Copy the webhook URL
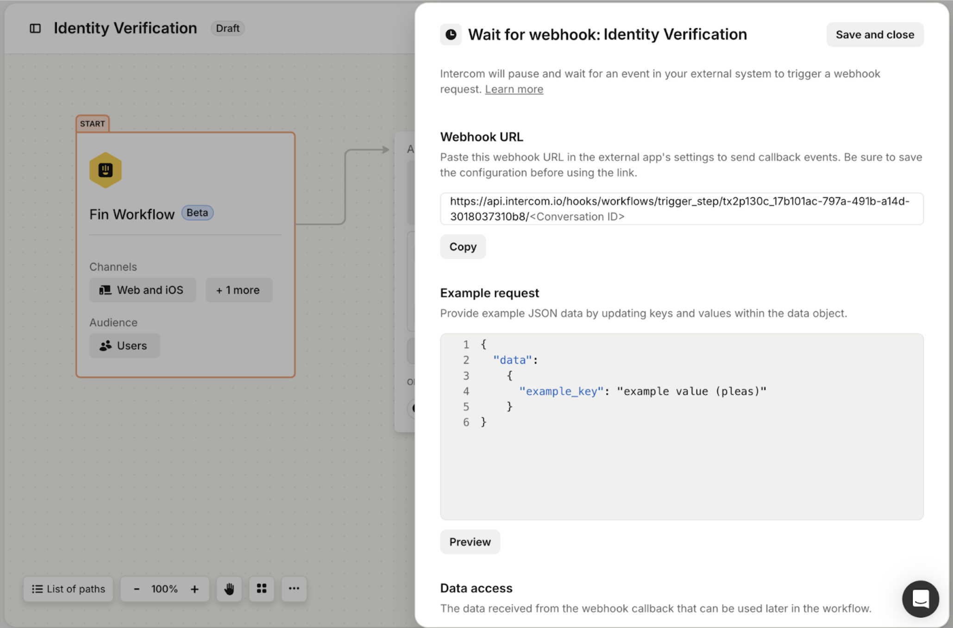This screenshot has width=953, height=628. click(x=463, y=247)
